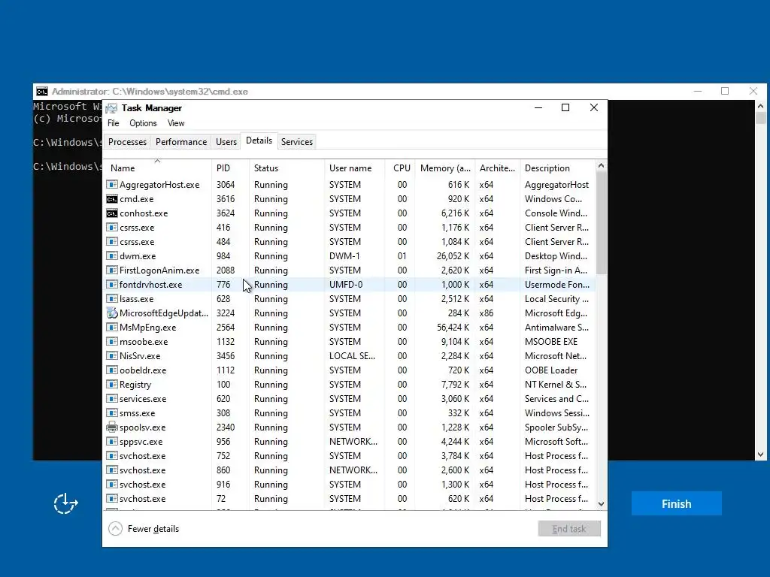The width and height of the screenshot is (770, 577).
Task: Click scroll down arrow in Task Manager list
Action: 601,504
